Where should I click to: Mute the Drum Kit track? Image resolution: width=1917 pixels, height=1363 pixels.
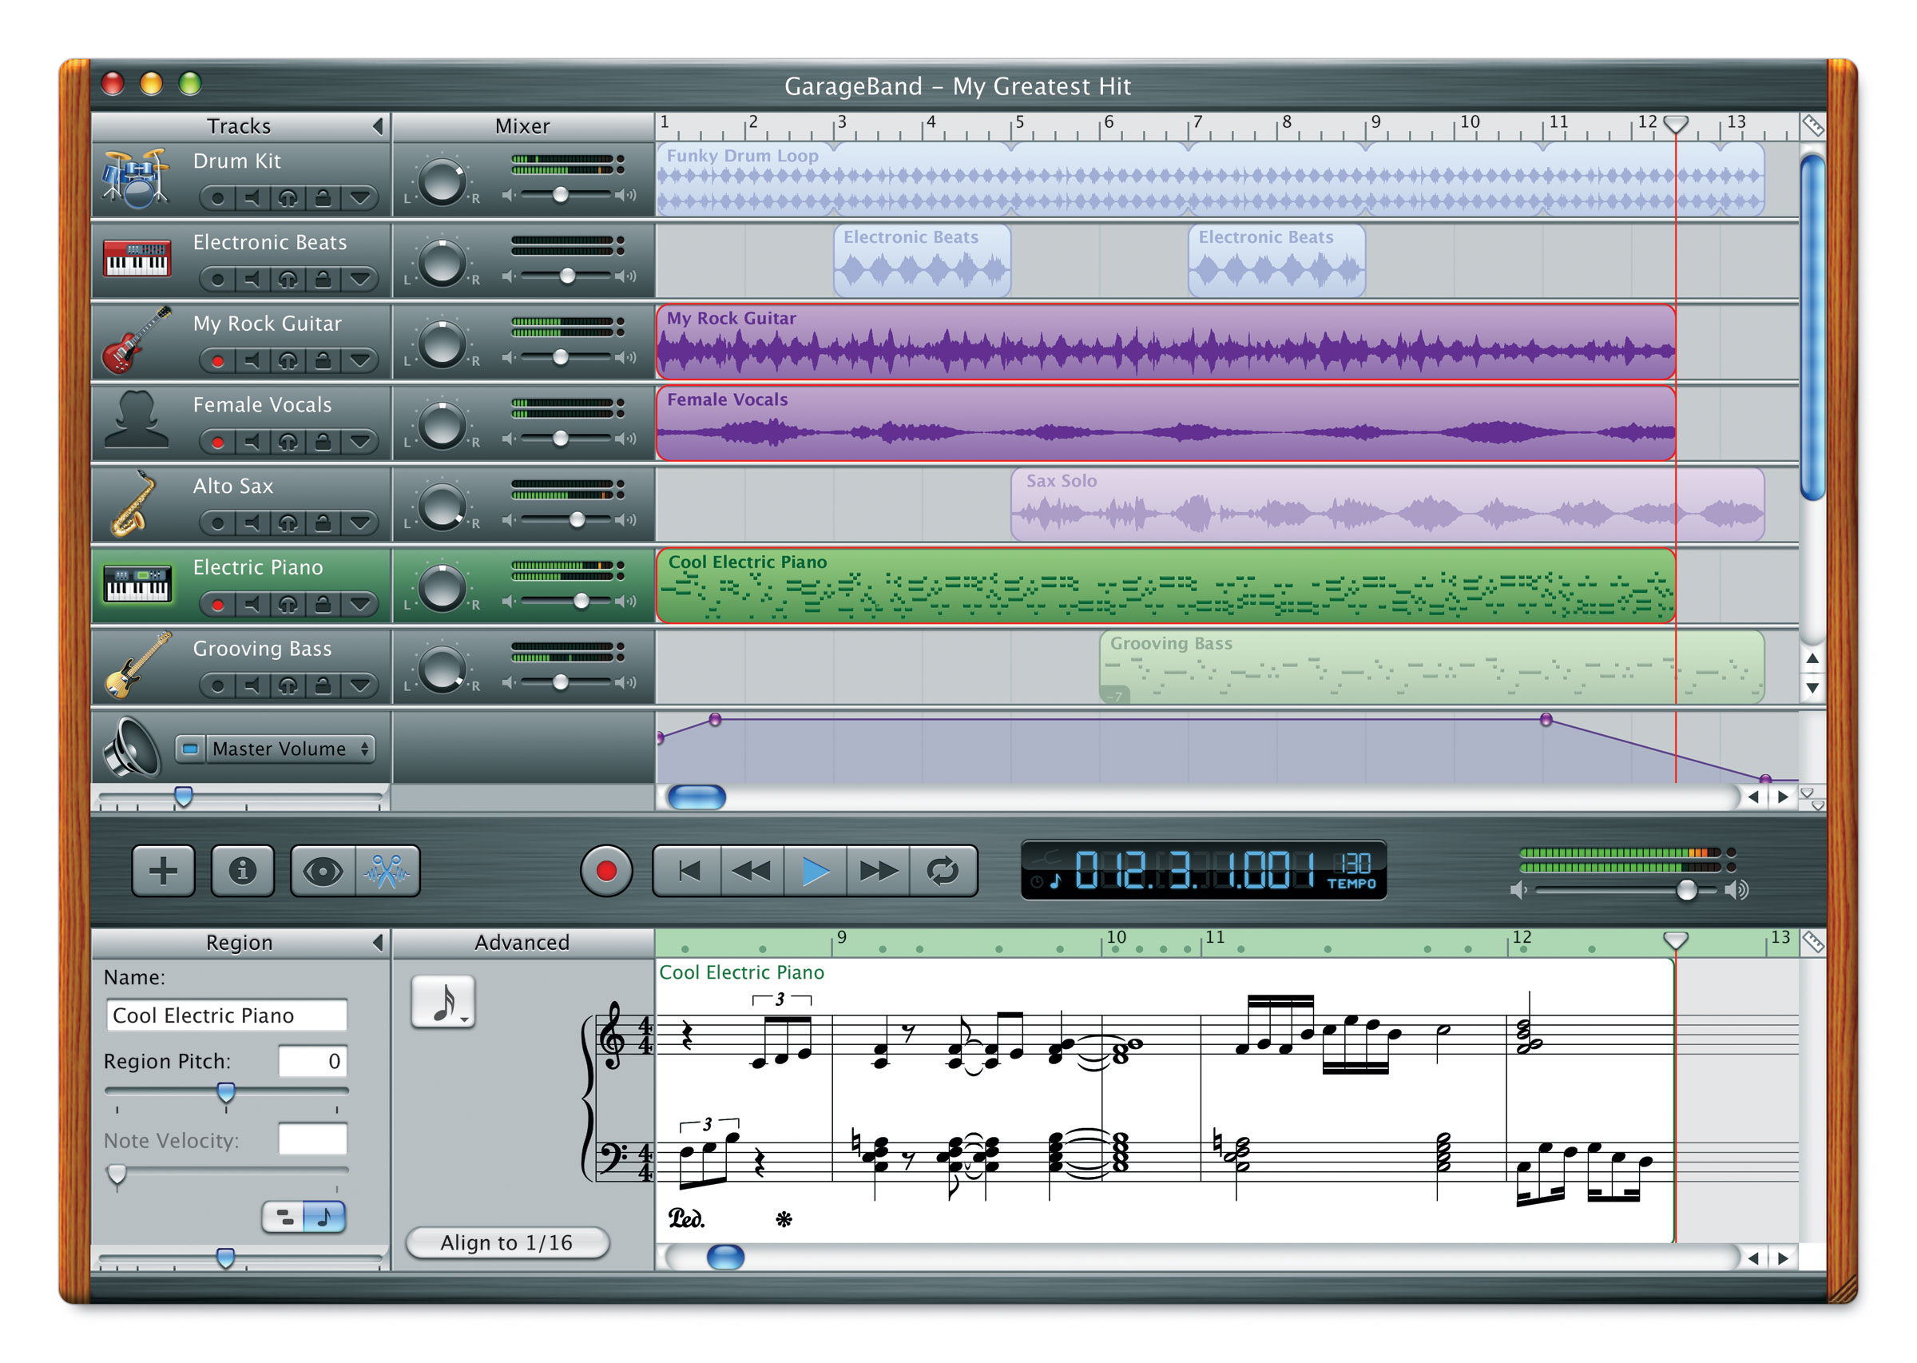(x=252, y=198)
